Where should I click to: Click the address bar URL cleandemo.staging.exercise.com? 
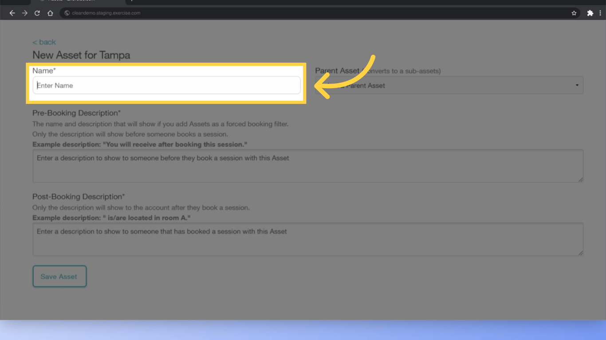point(106,13)
